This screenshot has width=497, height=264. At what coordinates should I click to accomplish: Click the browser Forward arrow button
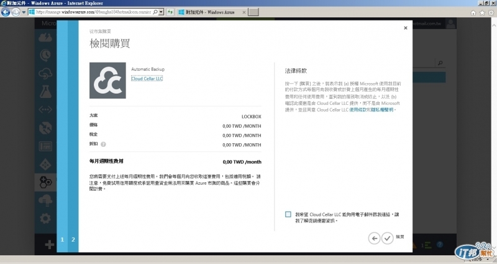point(16,12)
